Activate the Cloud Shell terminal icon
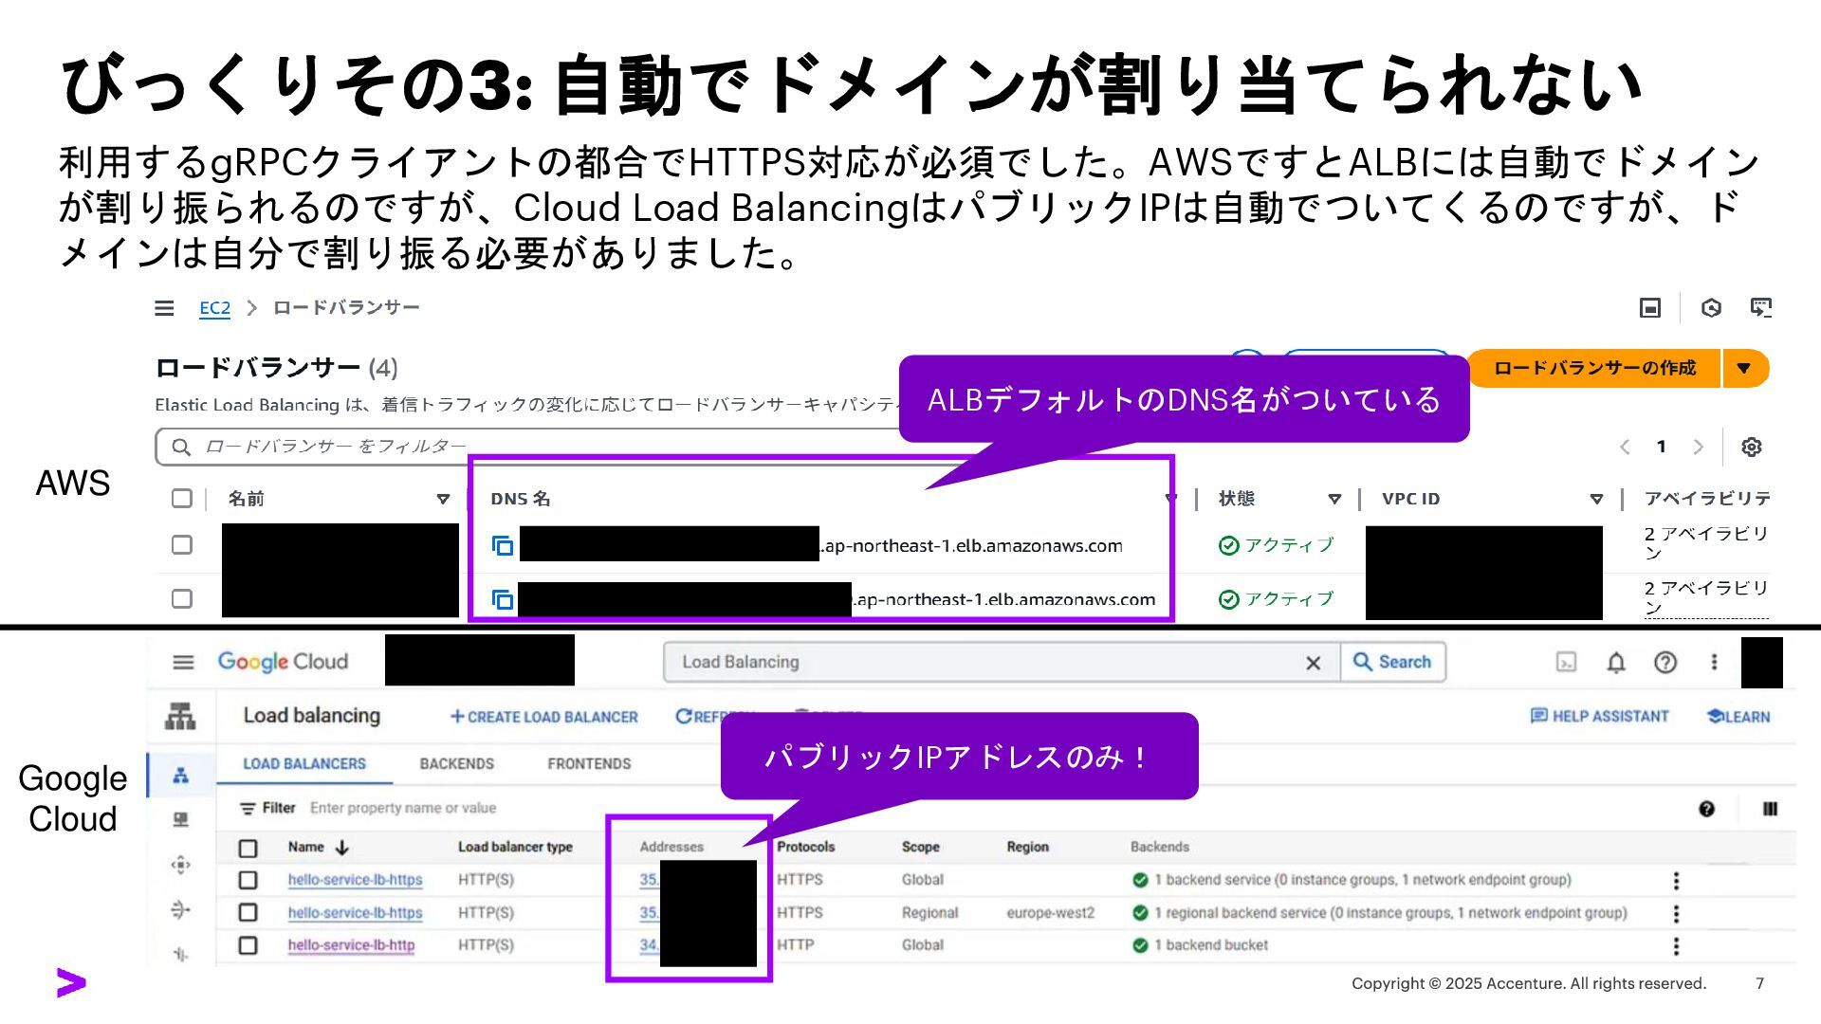The width and height of the screenshot is (1821, 1024). (1566, 663)
